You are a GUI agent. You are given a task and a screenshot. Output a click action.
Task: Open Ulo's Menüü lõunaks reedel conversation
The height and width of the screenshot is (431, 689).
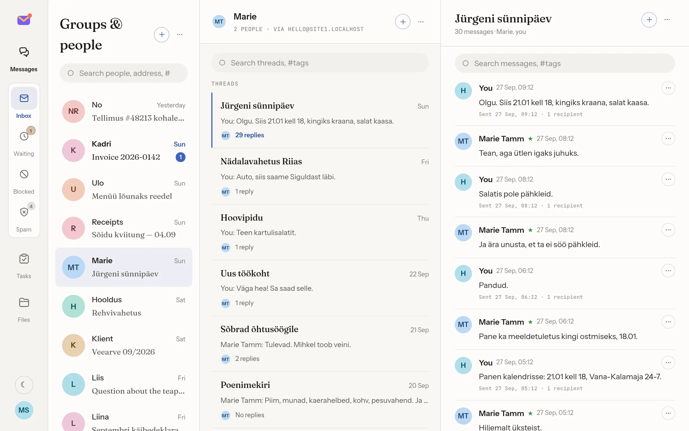pos(124,189)
